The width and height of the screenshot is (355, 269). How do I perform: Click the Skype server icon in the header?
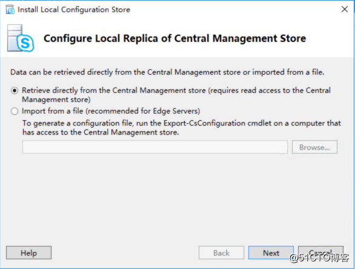21,38
